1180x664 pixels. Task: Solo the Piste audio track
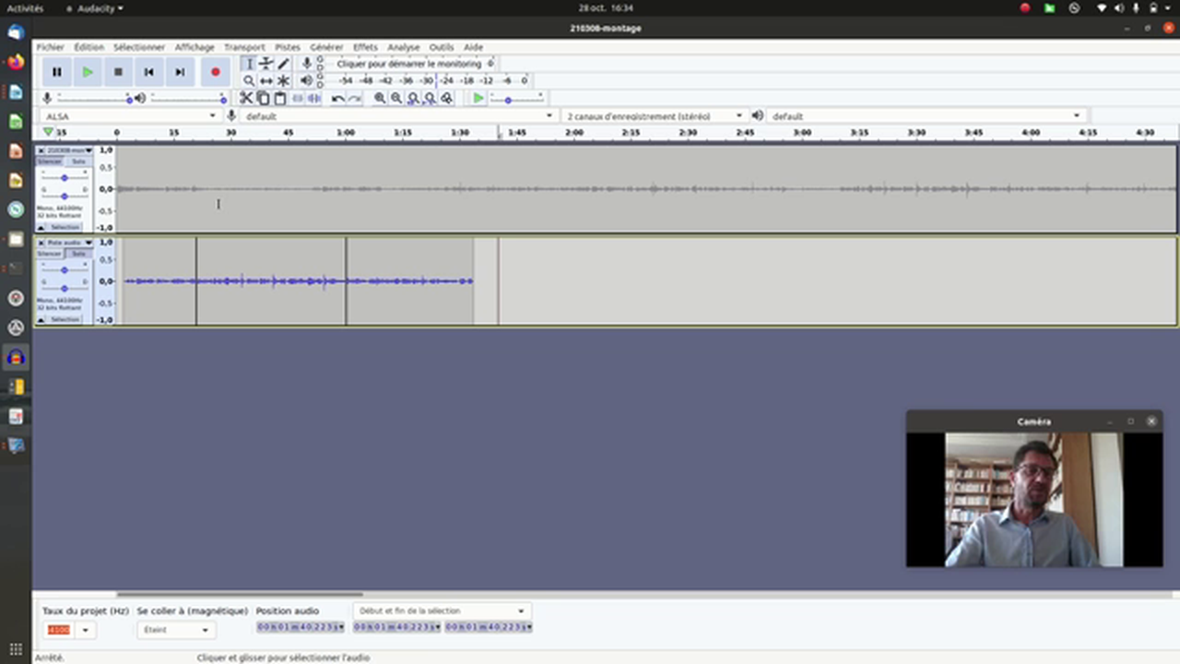77,252
